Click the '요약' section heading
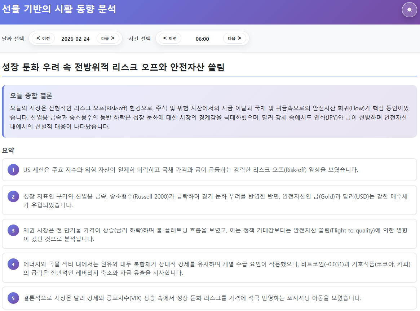This screenshot has width=420, height=311. tap(8, 150)
